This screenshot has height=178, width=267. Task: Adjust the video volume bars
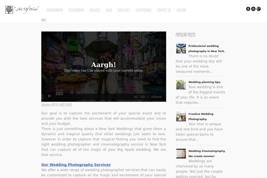pos(136,97)
